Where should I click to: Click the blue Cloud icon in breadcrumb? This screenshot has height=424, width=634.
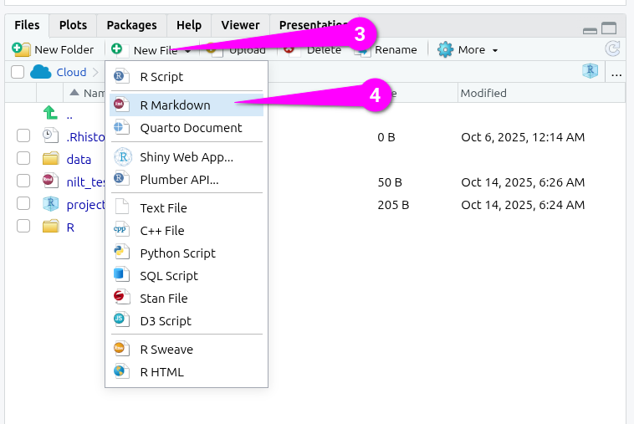(40, 72)
